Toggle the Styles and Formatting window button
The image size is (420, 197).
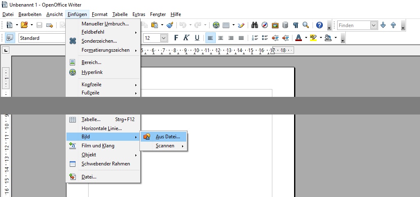click(9, 38)
